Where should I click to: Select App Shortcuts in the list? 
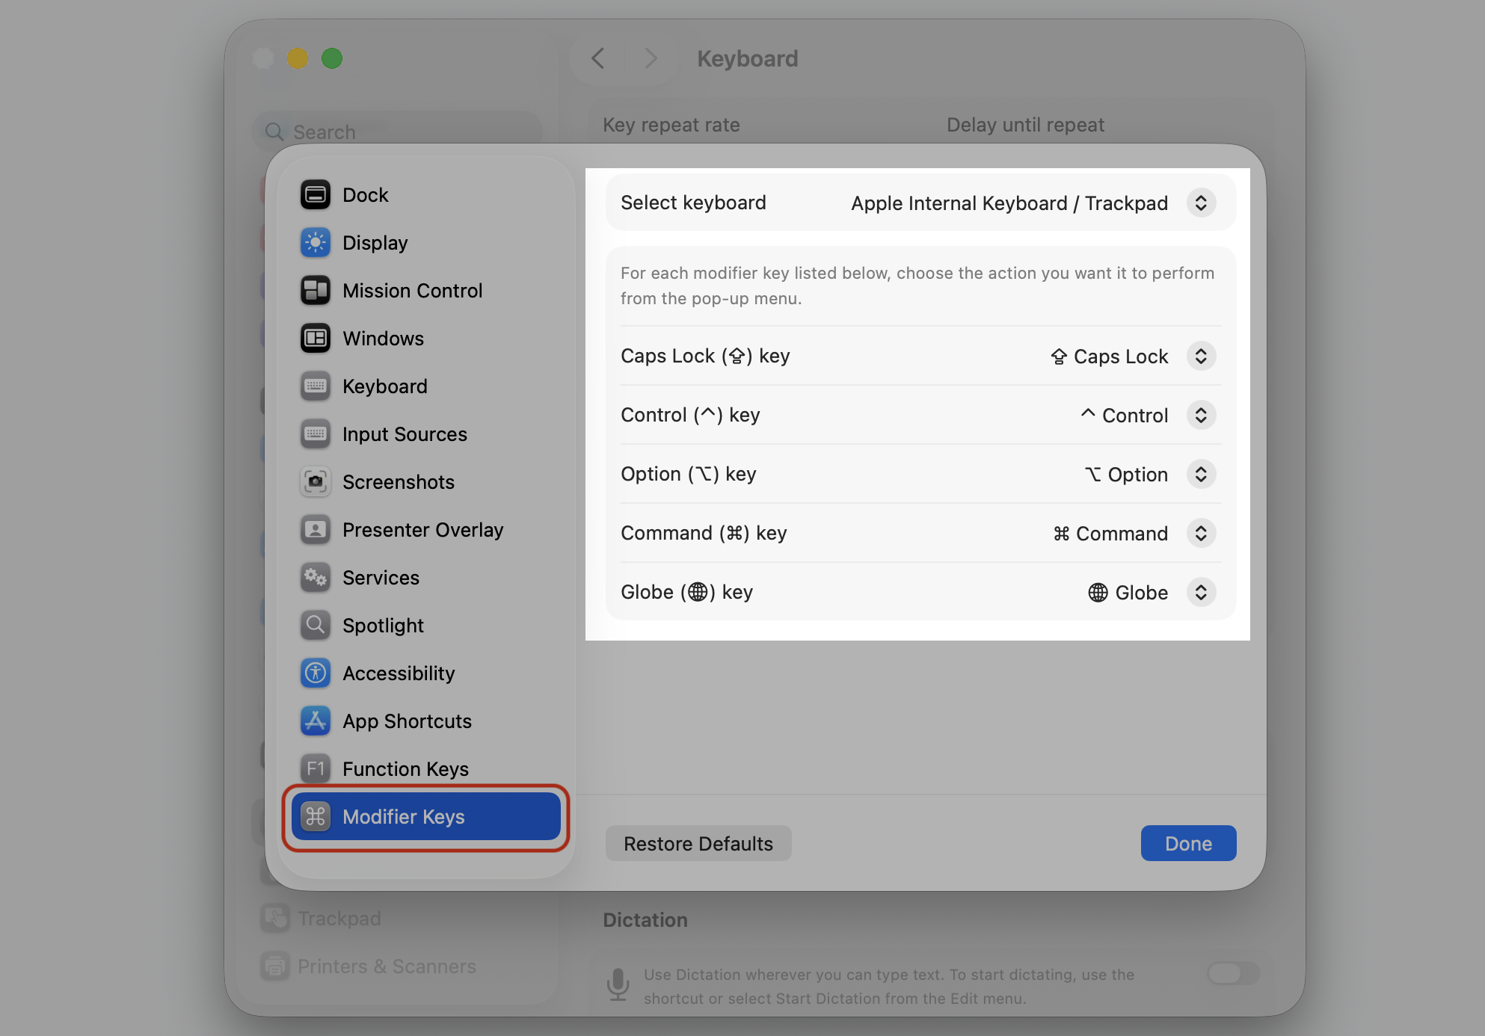[x=425, y=721]
